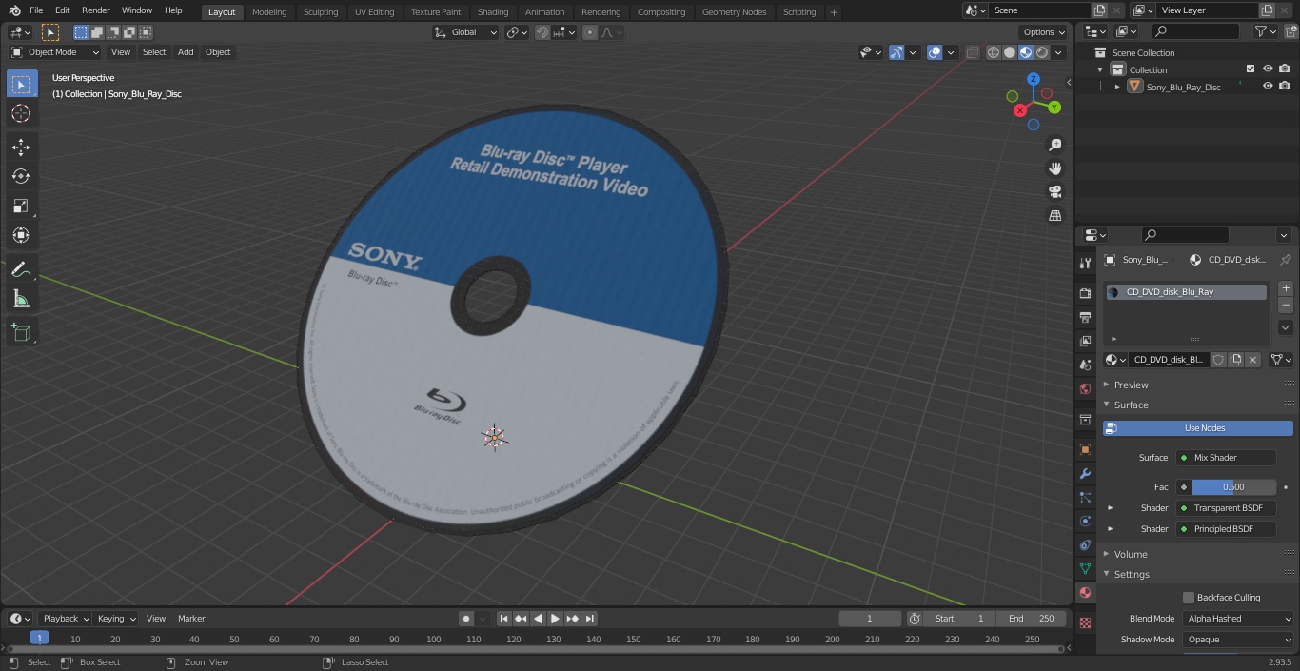Image resolution: width=1300 pixels, height=671 pixels.
Task: Hide the Collection in viewport
Action: (1268, 69)
